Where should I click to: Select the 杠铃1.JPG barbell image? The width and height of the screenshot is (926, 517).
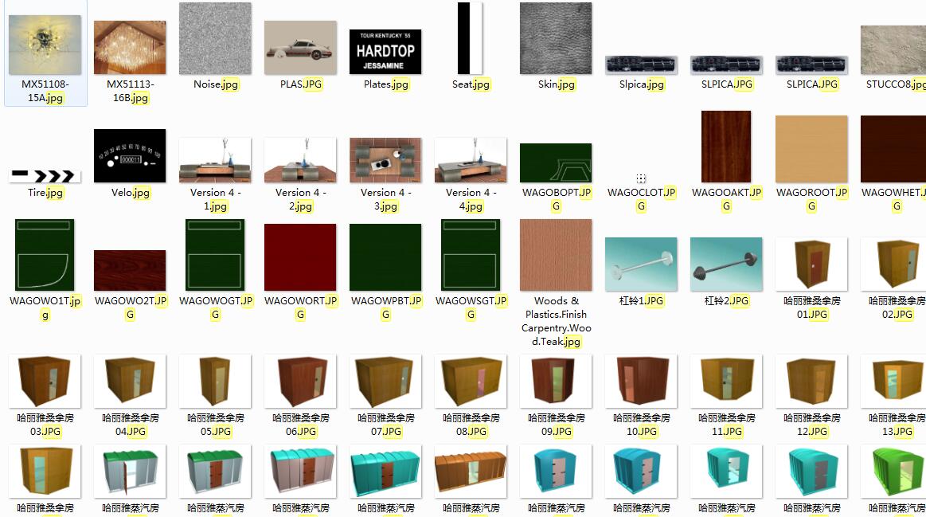coord(641,264)
